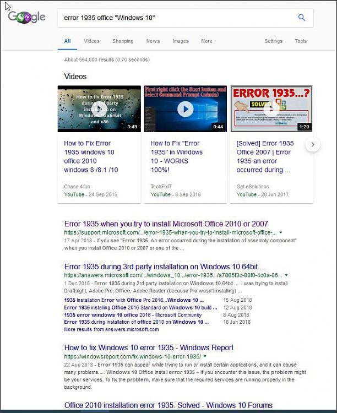Click YouTube source dated 24 Sep 2015
Image resolution: width=337 pixels, height=413 pixels.
[x=74, y=194]
